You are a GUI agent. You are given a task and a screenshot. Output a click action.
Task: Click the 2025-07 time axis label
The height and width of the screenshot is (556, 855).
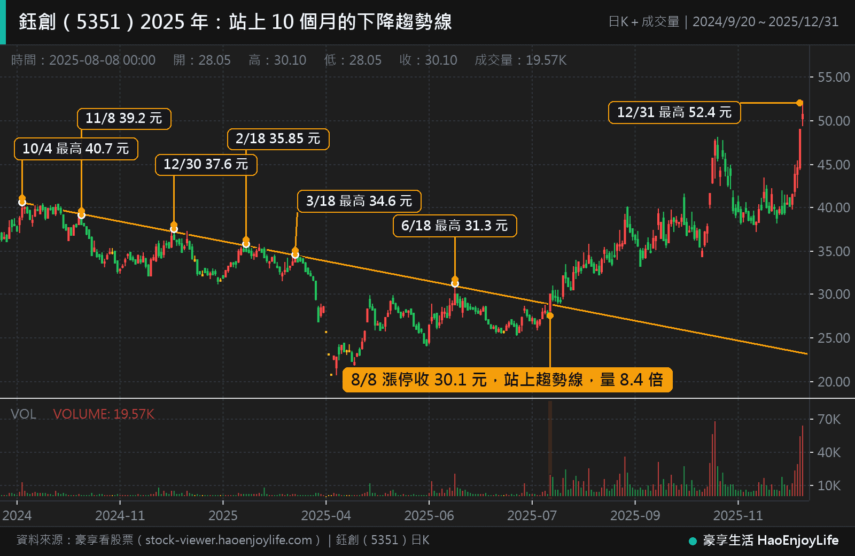pos(532,516)
